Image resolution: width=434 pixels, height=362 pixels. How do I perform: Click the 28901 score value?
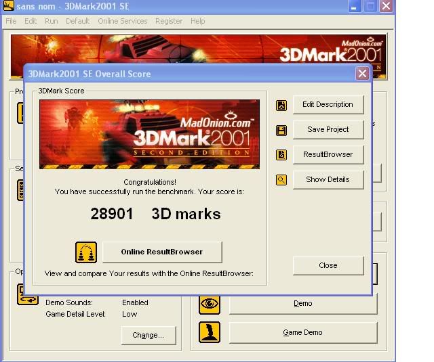click(x=112, y=214)
